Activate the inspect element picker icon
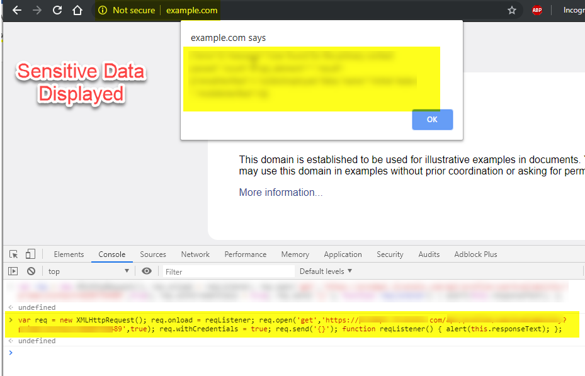The image size is (585, 376). point(14,254)
